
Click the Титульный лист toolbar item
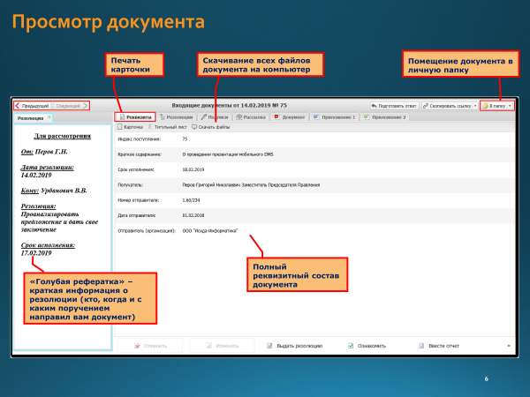pos(169,127)
